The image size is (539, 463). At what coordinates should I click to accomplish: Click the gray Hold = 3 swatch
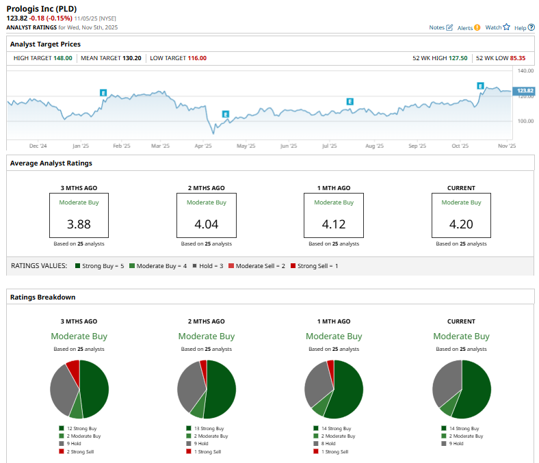tap(195, 265)
